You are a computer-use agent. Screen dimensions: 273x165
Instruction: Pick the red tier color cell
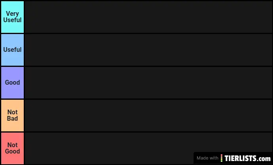(x=12, y=148)
